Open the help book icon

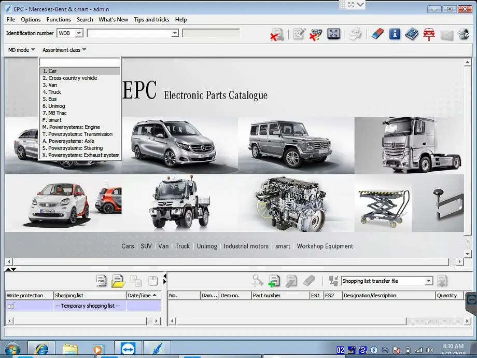[x=412, y=34]
